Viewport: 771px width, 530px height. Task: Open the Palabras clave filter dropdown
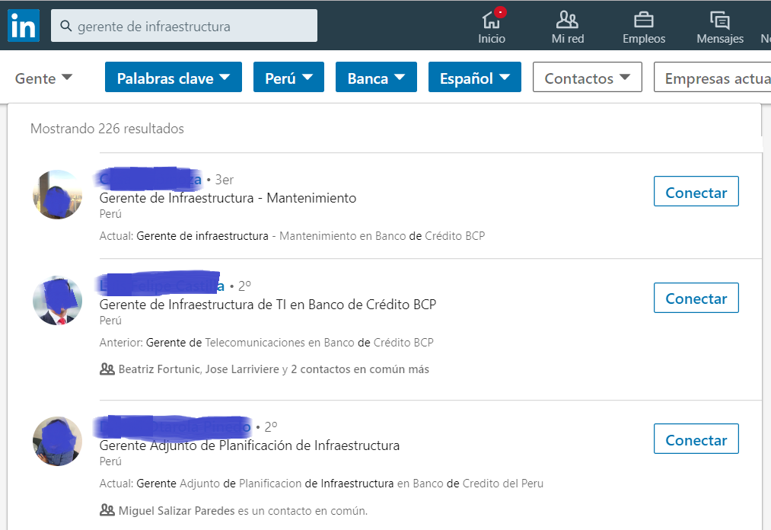[x=174, y=78]
